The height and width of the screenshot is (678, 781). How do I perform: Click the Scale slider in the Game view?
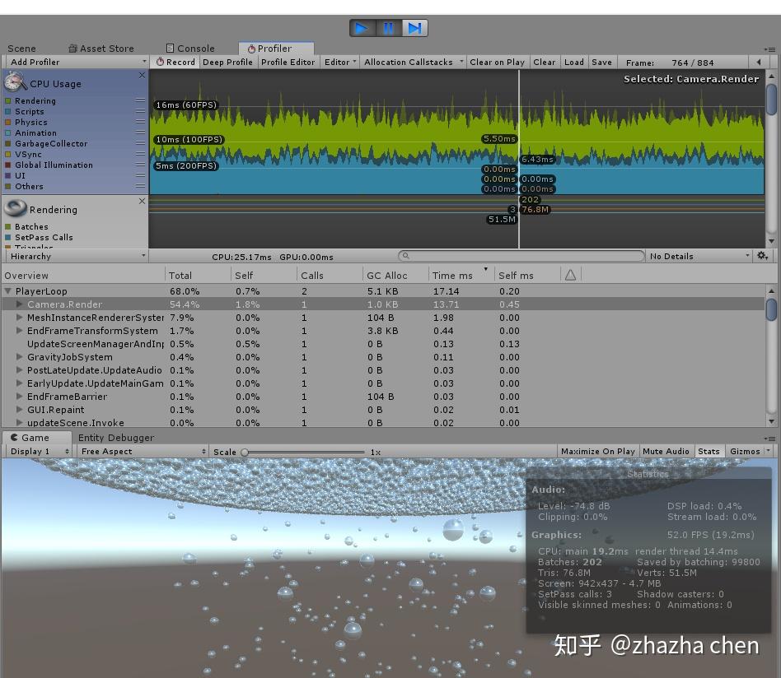(x=245, y=451)
